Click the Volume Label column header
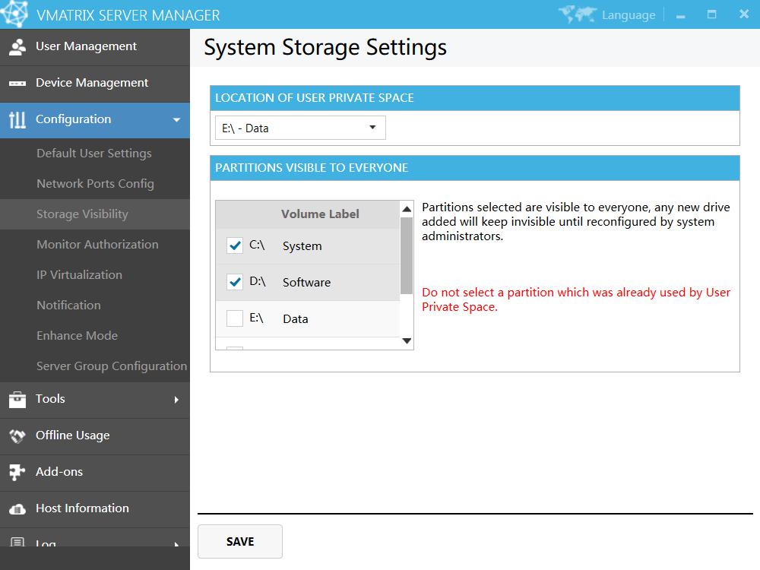Viewport: 760px width, 570px height. (320, 214)
